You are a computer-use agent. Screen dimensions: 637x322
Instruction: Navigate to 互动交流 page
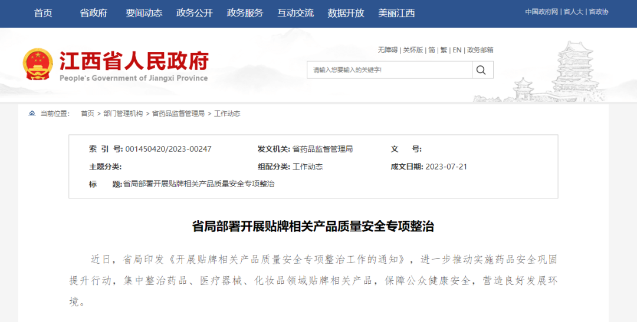(295, 13)
